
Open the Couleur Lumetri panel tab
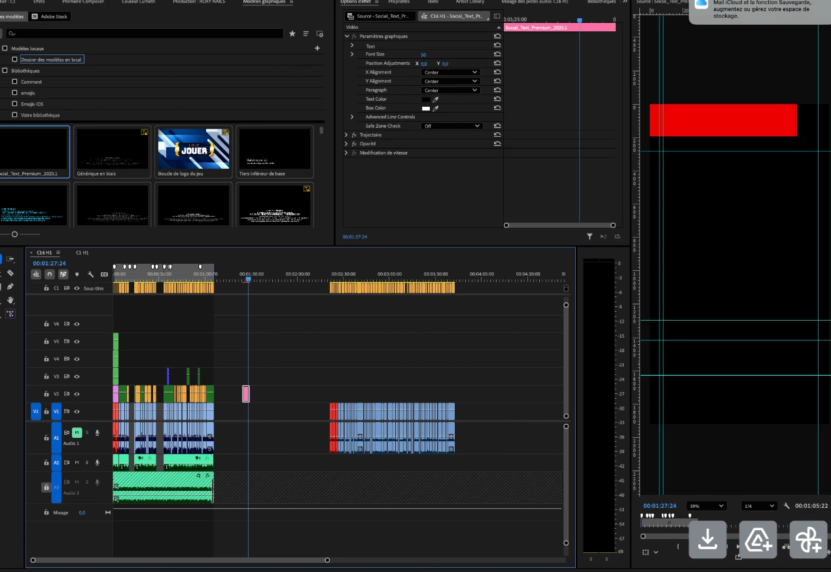tap(137, 2)
